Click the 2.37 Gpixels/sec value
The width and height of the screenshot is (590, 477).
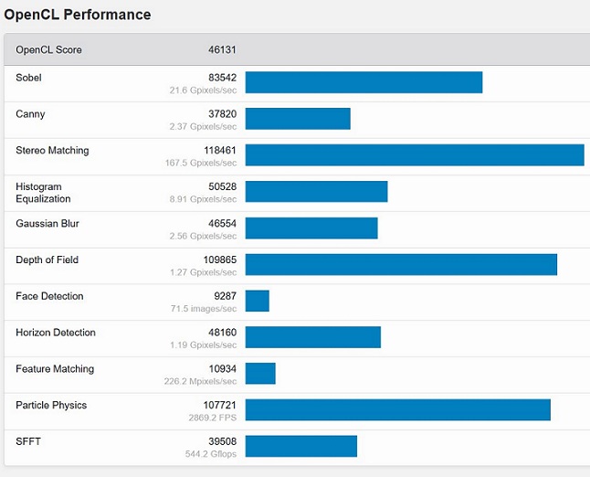[x=203, y=126]
